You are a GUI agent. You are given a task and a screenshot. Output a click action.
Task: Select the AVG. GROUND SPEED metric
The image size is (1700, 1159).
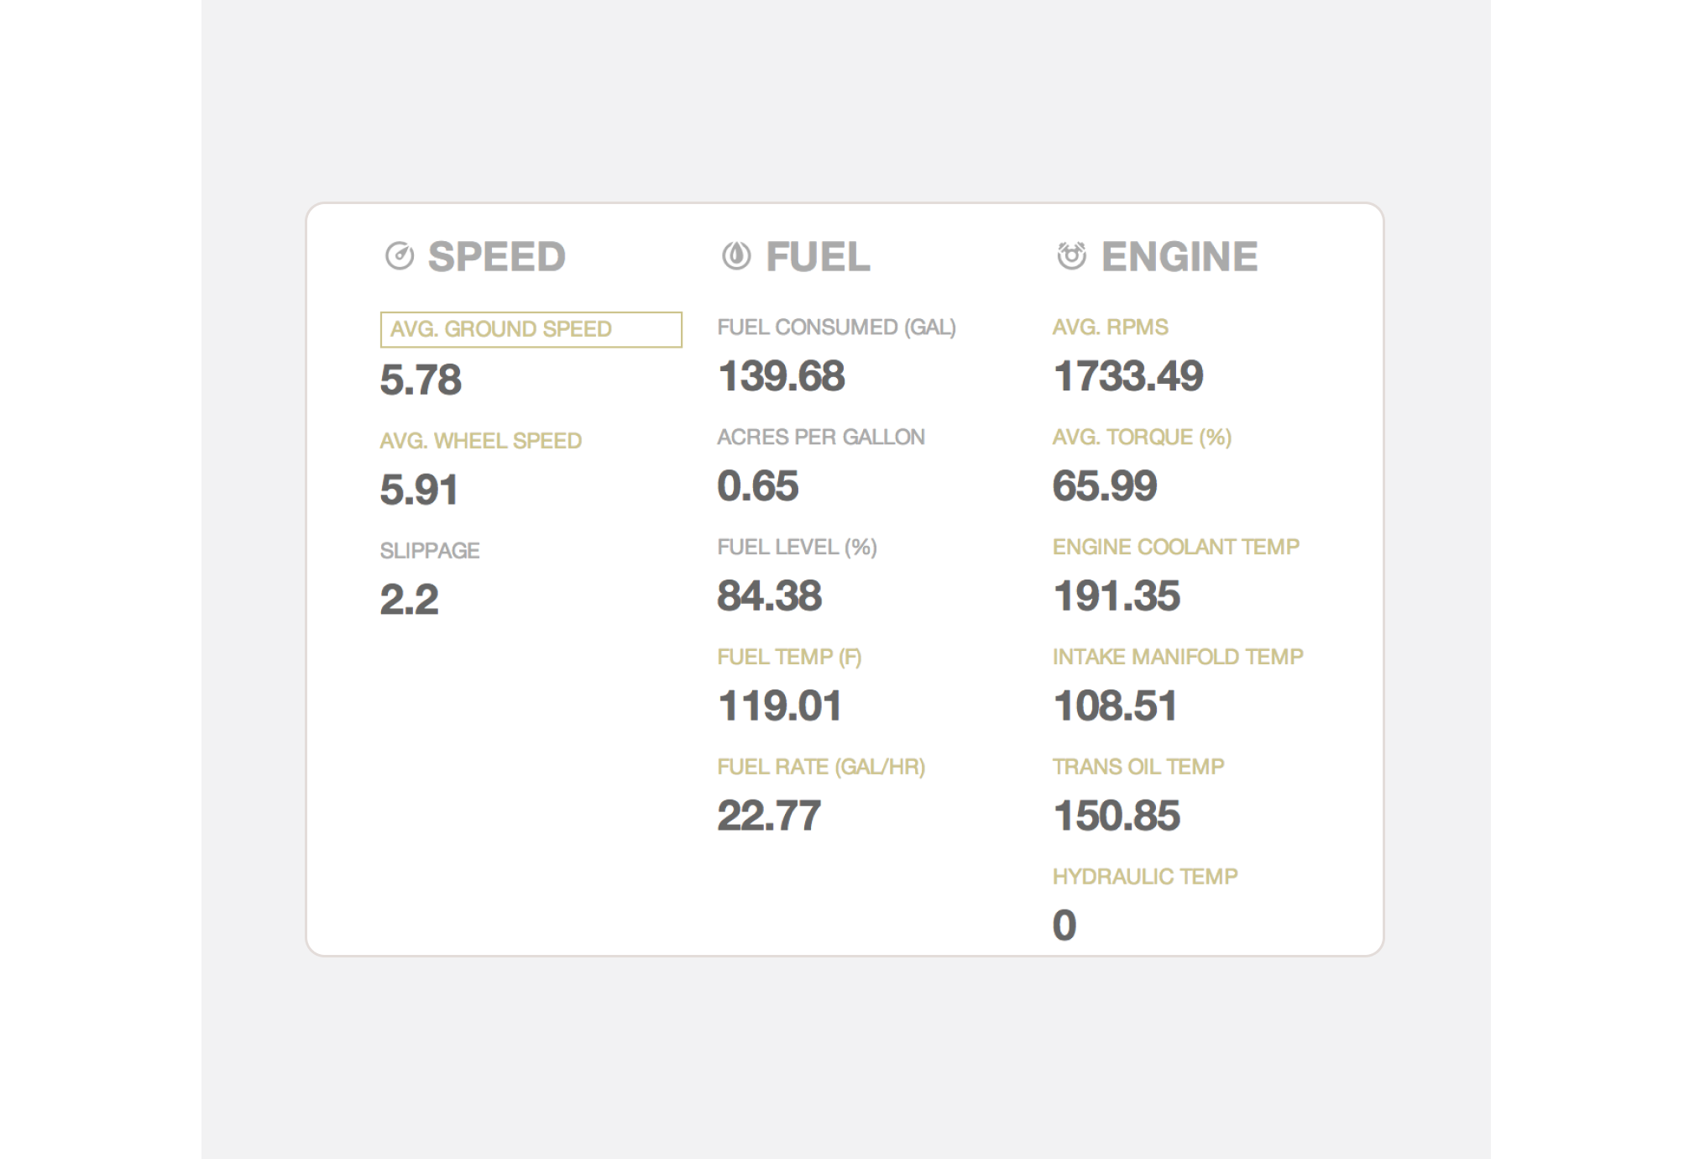pyautogui.click(x=531, y=329)
